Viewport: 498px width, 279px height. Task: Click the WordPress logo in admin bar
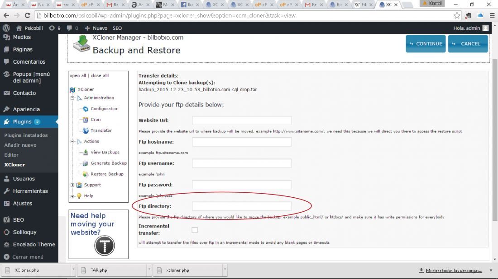[6, 28]
